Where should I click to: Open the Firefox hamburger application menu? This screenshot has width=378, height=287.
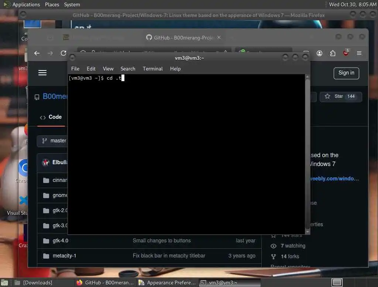[x=359, y=53]
